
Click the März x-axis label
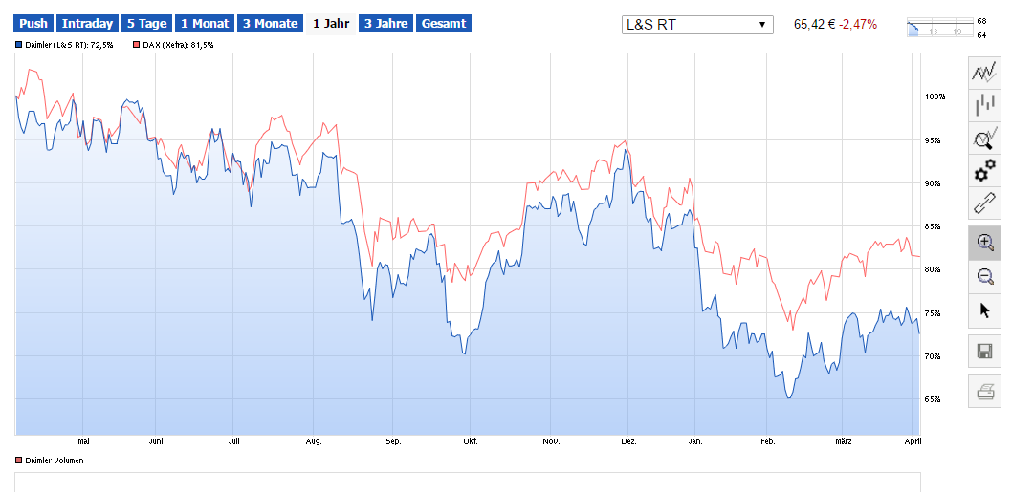coord(844,441)
